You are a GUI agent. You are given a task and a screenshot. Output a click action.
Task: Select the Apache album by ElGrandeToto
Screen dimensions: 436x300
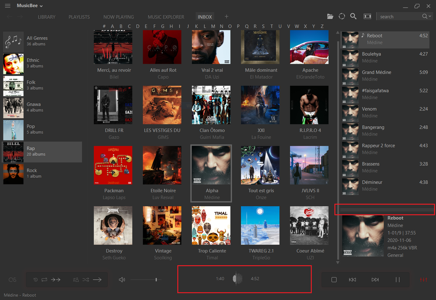click(x=309, y=47)
